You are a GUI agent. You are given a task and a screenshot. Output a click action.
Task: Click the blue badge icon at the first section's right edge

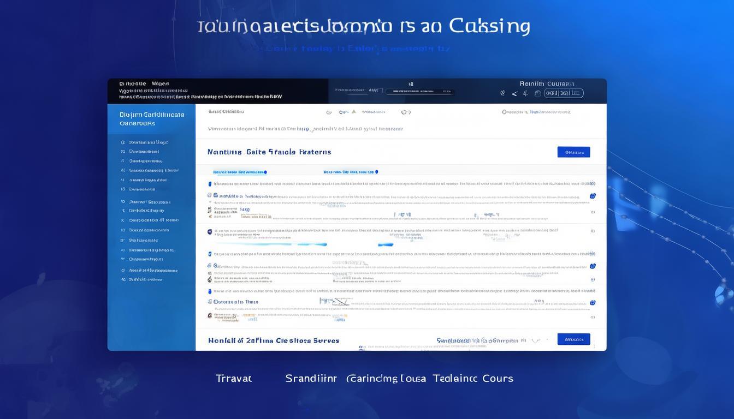(x=593, y=196)
